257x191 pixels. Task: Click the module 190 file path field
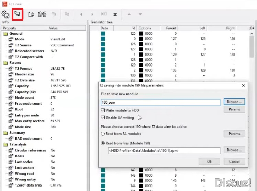point(164,151)
